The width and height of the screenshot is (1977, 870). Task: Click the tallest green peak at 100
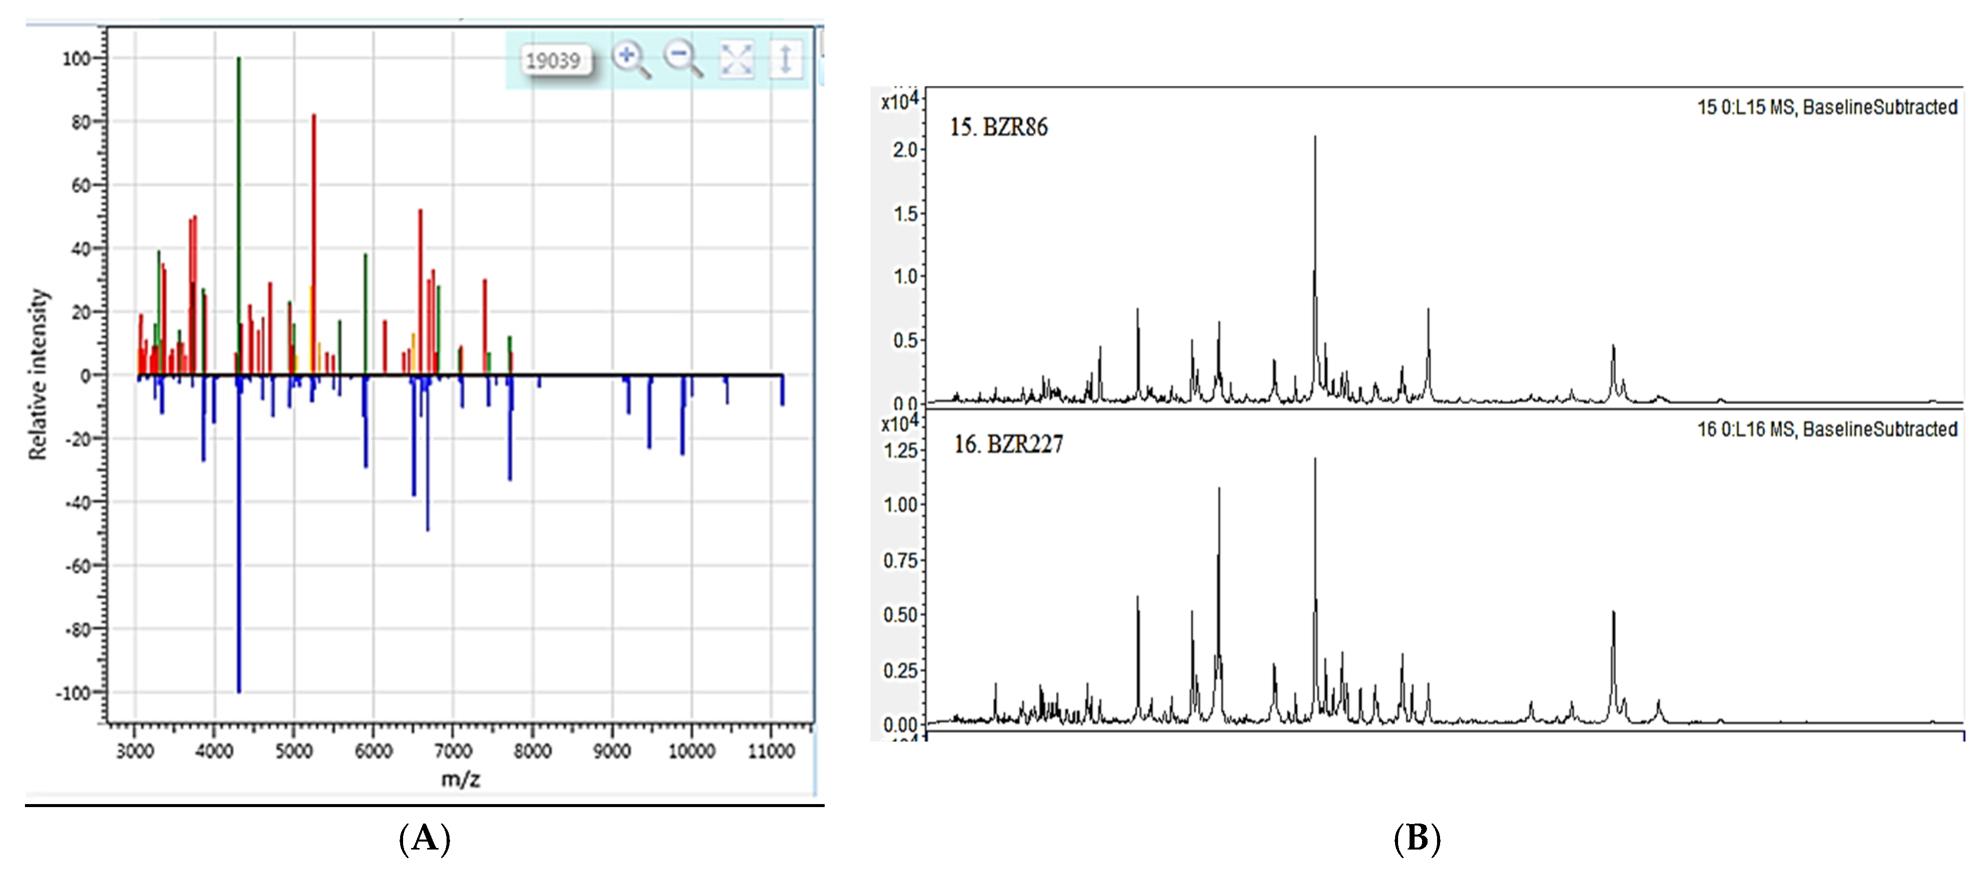coord(239,153)
